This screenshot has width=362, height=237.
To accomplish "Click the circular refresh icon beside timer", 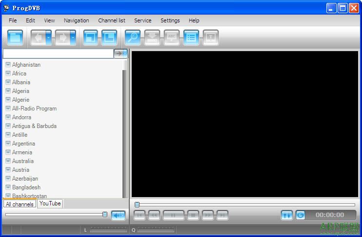I will click(x=300, y=215).
